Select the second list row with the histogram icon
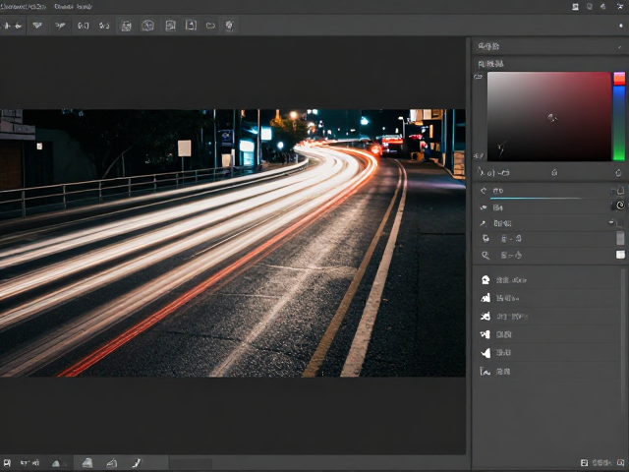Image resolution: width=629 pixels, height=472 pixels. [549, 298]
